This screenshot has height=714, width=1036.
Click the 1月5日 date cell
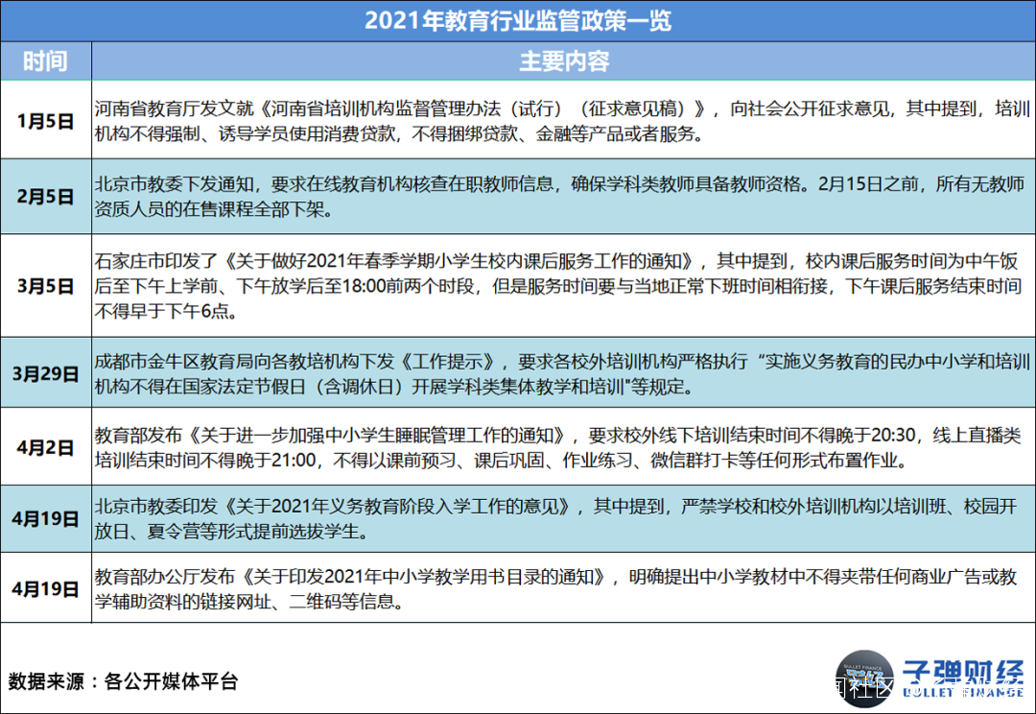[x=46, y=120]
